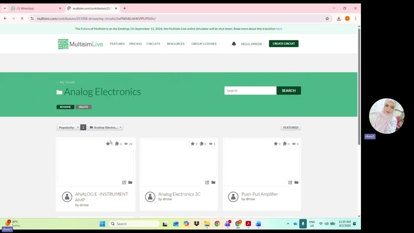Click the SEARCH button
Image resolution: width=414 pixels, height=233 pixels.
(289, 91)
